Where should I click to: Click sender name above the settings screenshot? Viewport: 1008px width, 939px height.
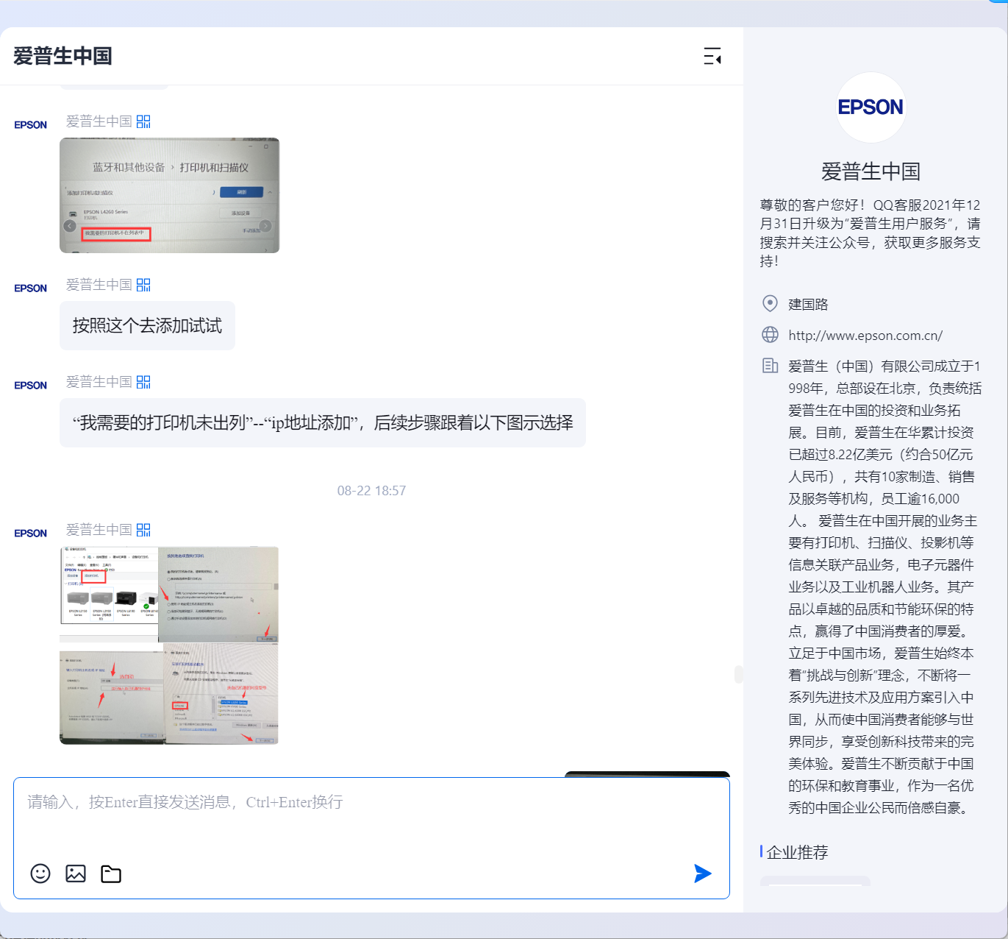click(x=99, y=121)
